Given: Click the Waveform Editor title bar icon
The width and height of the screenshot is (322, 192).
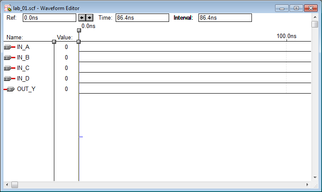Looking at the screenshot, I should [8, 8].
